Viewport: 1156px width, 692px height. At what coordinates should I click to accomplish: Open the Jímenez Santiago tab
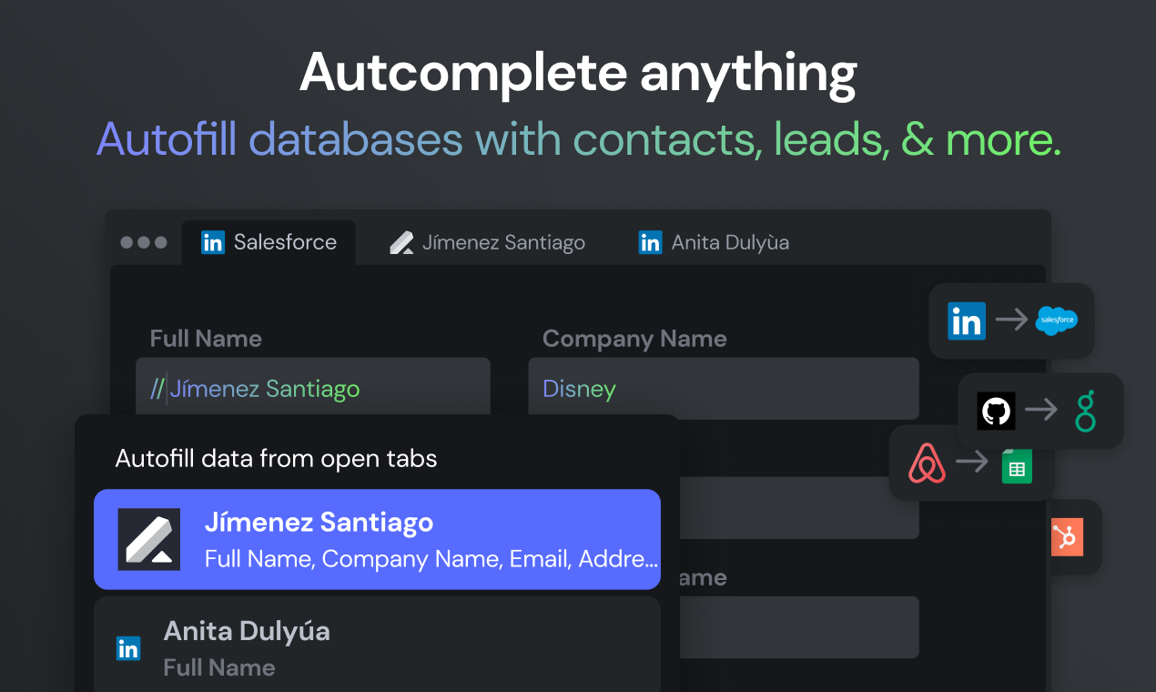487,243
